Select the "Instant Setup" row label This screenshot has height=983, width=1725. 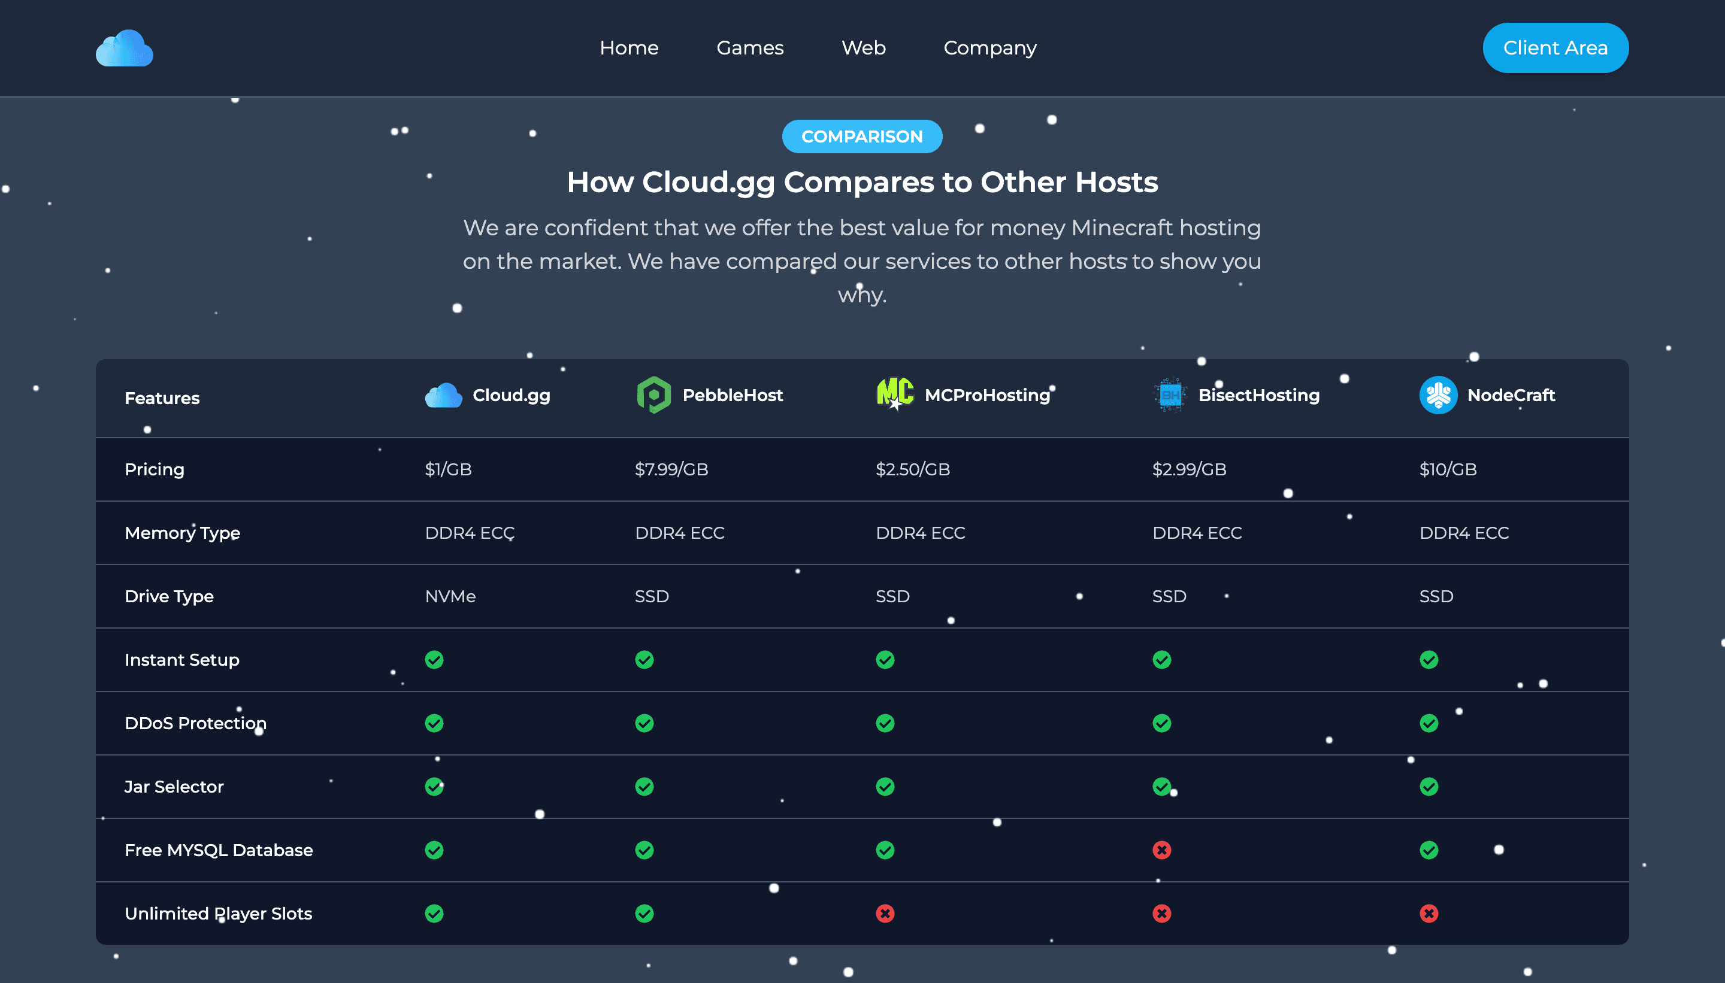tap(181, 660)
